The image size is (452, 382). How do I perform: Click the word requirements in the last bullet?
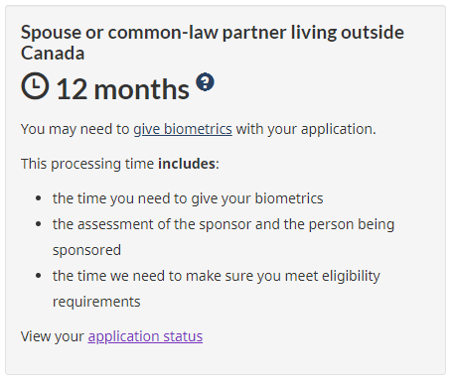tap(96, 302)
